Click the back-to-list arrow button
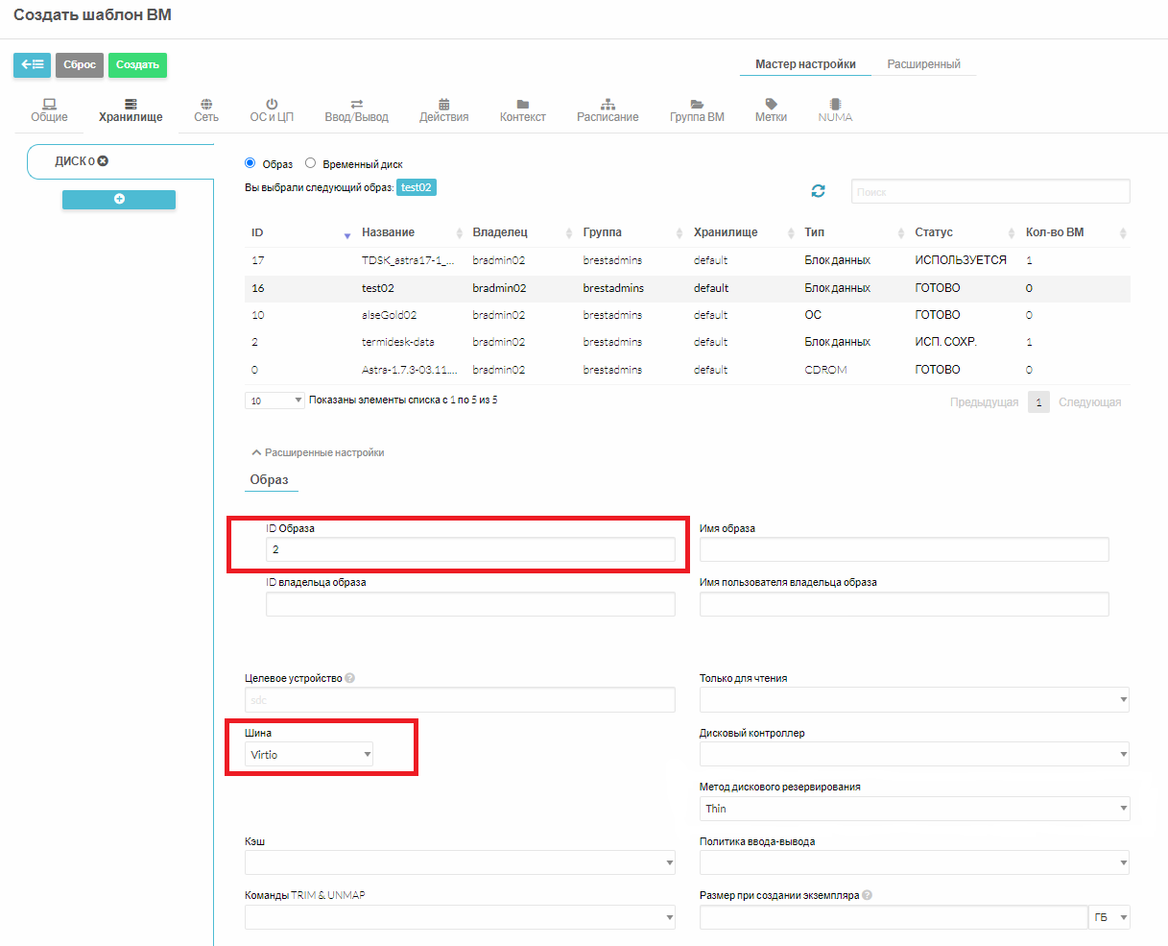This screenshot has height=946, width=1168. pos(32,65)
